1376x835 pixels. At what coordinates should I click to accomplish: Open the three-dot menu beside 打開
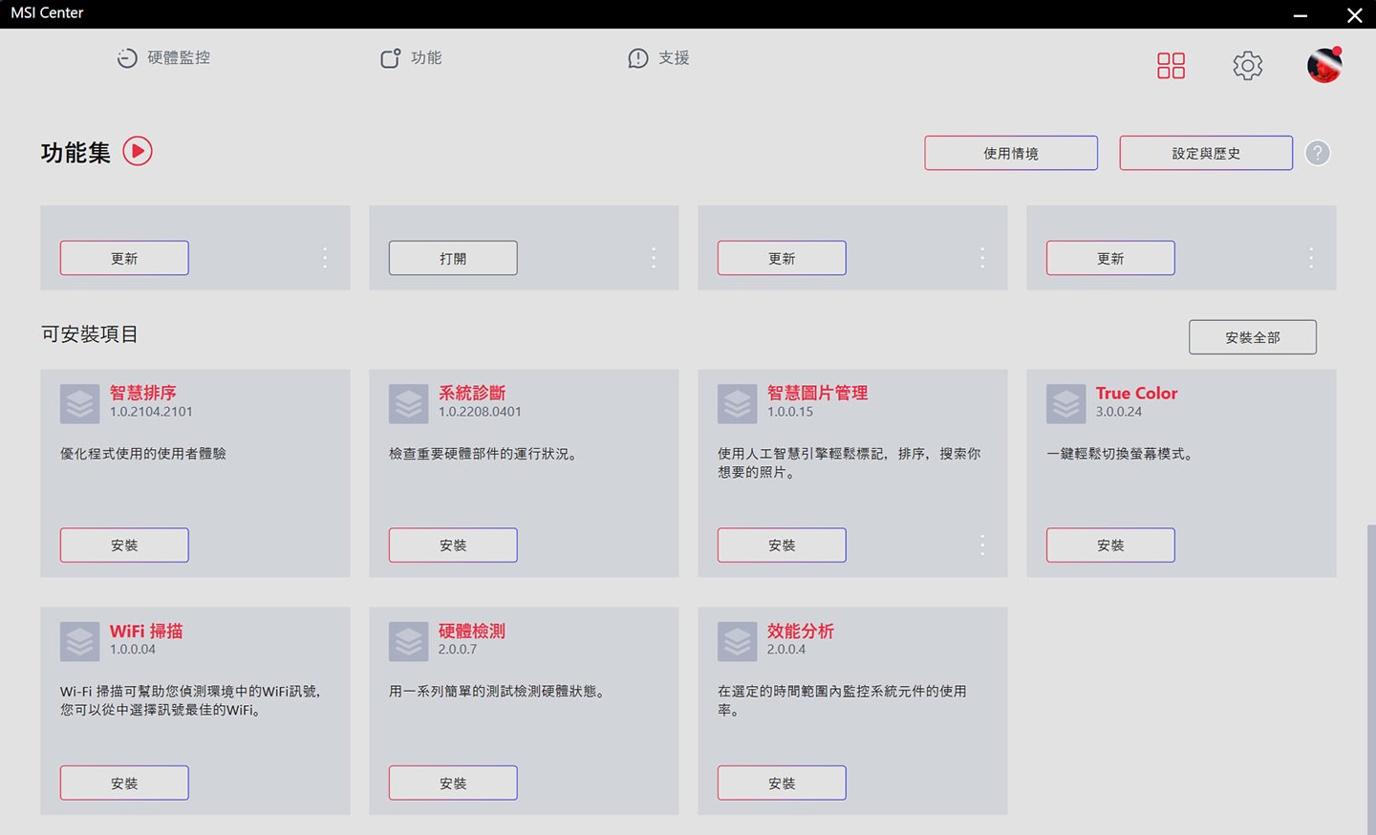pyautogui.click(x=654, y=258)
